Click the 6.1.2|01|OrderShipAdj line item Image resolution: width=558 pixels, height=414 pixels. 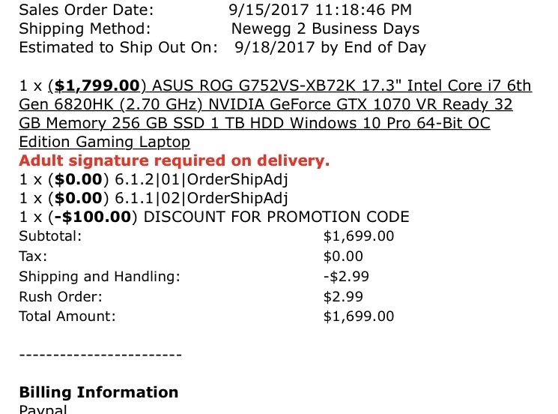pos(154,179)
